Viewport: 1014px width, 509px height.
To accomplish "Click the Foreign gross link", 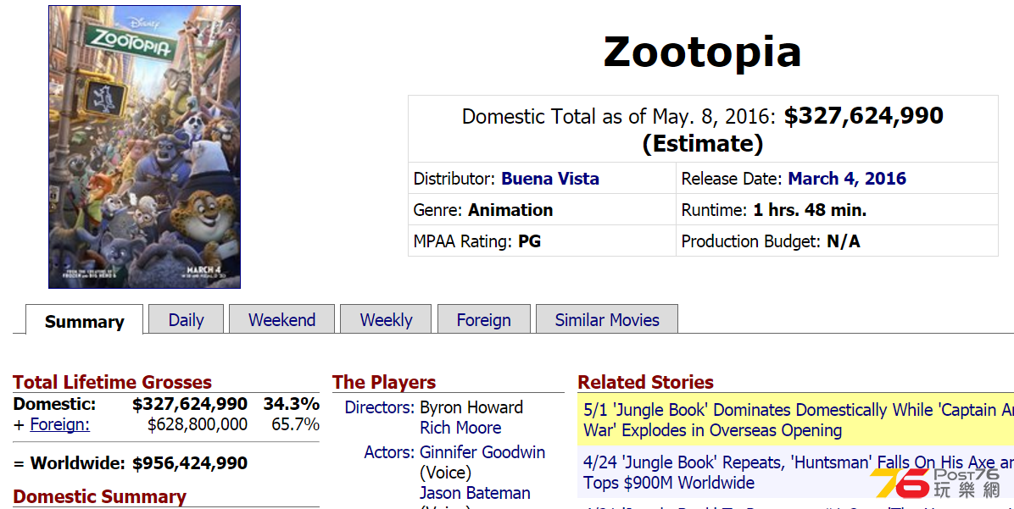I will click(59, 424).
